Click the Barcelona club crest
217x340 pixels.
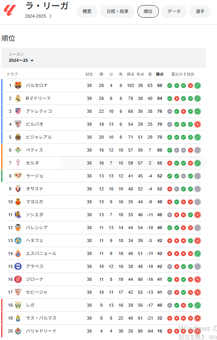[x=18, y=85]
